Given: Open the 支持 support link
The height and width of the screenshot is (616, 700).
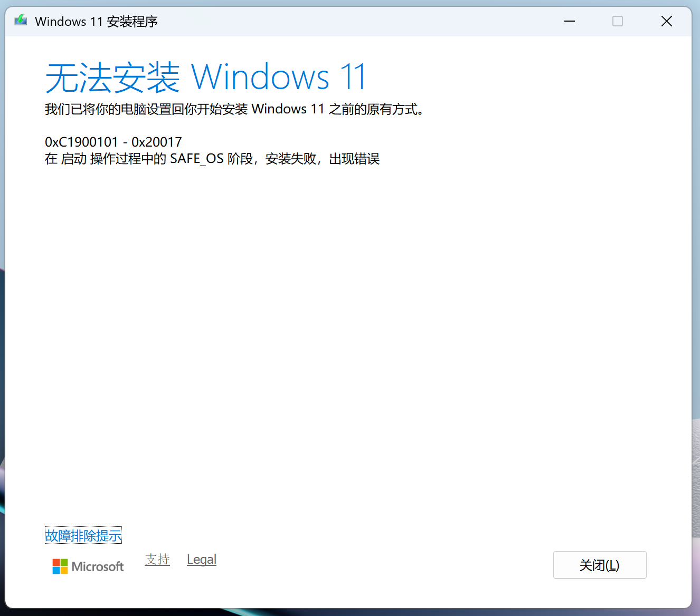Looking at the screenshot, I should tap(157, 560).
